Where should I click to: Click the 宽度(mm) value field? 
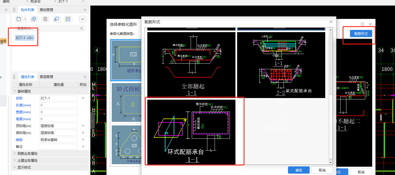pyautogui.click(x=58, y=112)
